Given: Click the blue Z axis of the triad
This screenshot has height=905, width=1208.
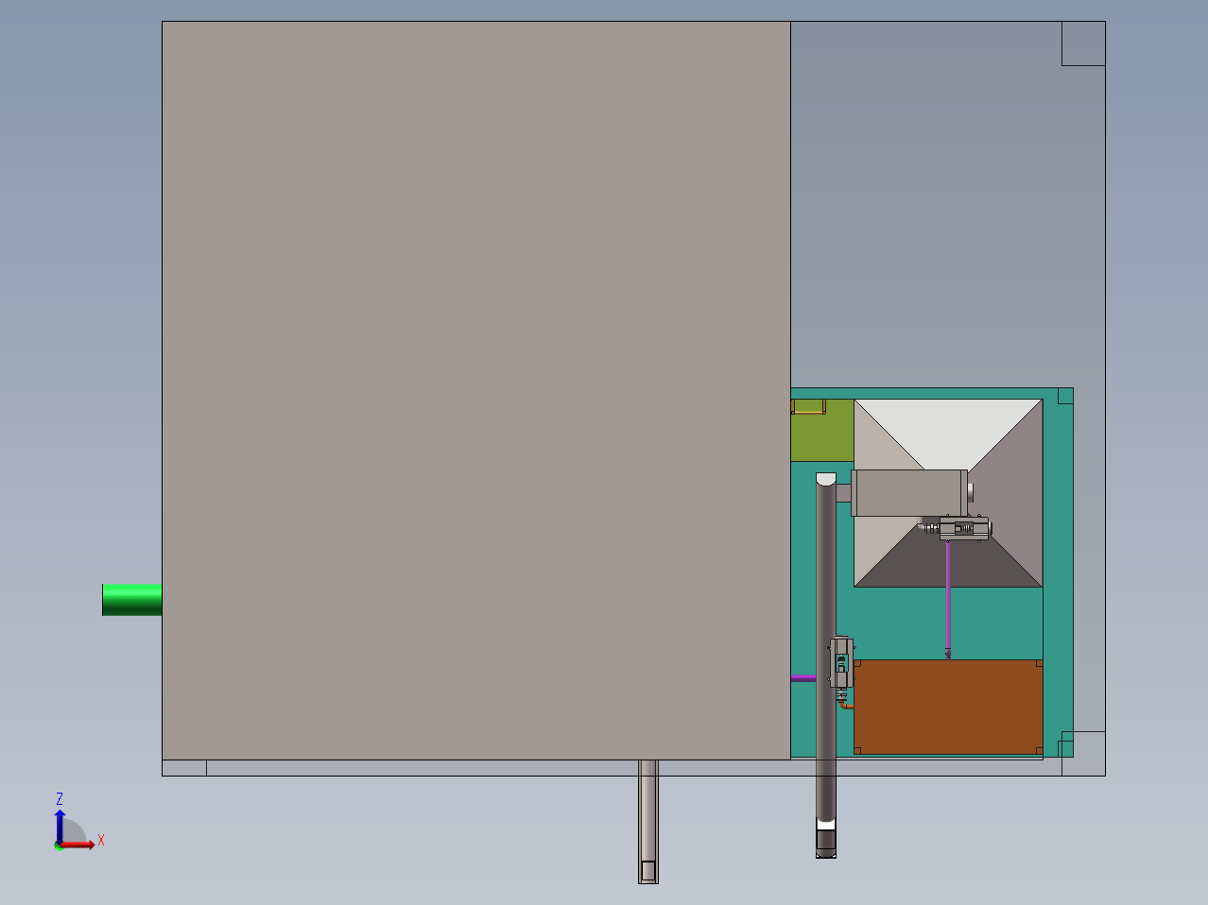Looking at the screenshot, I should [60, 826].
